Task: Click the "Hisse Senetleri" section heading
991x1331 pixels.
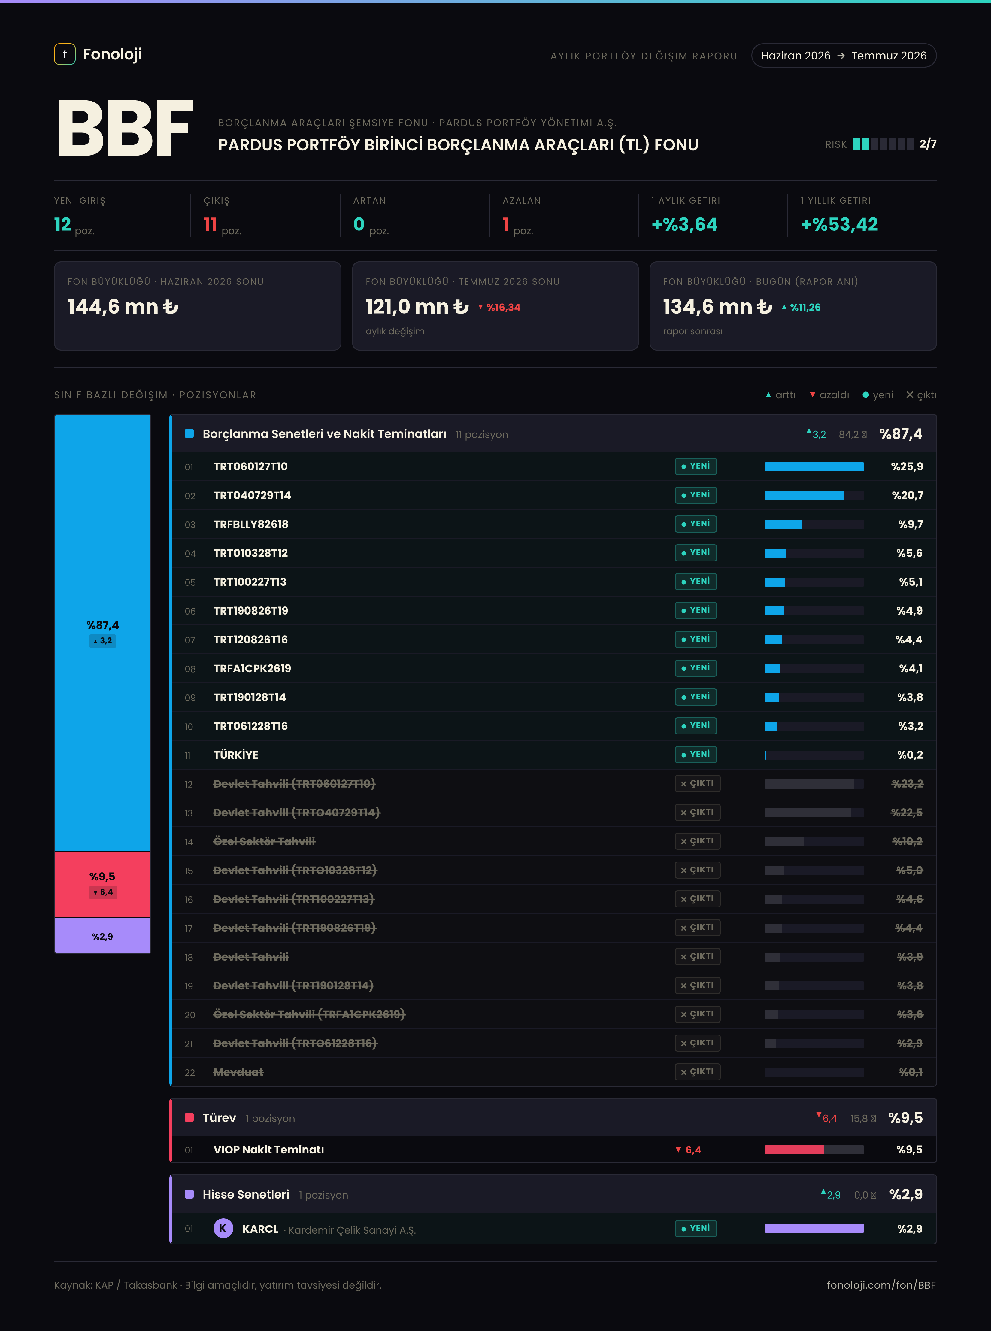Action: coord(246,1195)
